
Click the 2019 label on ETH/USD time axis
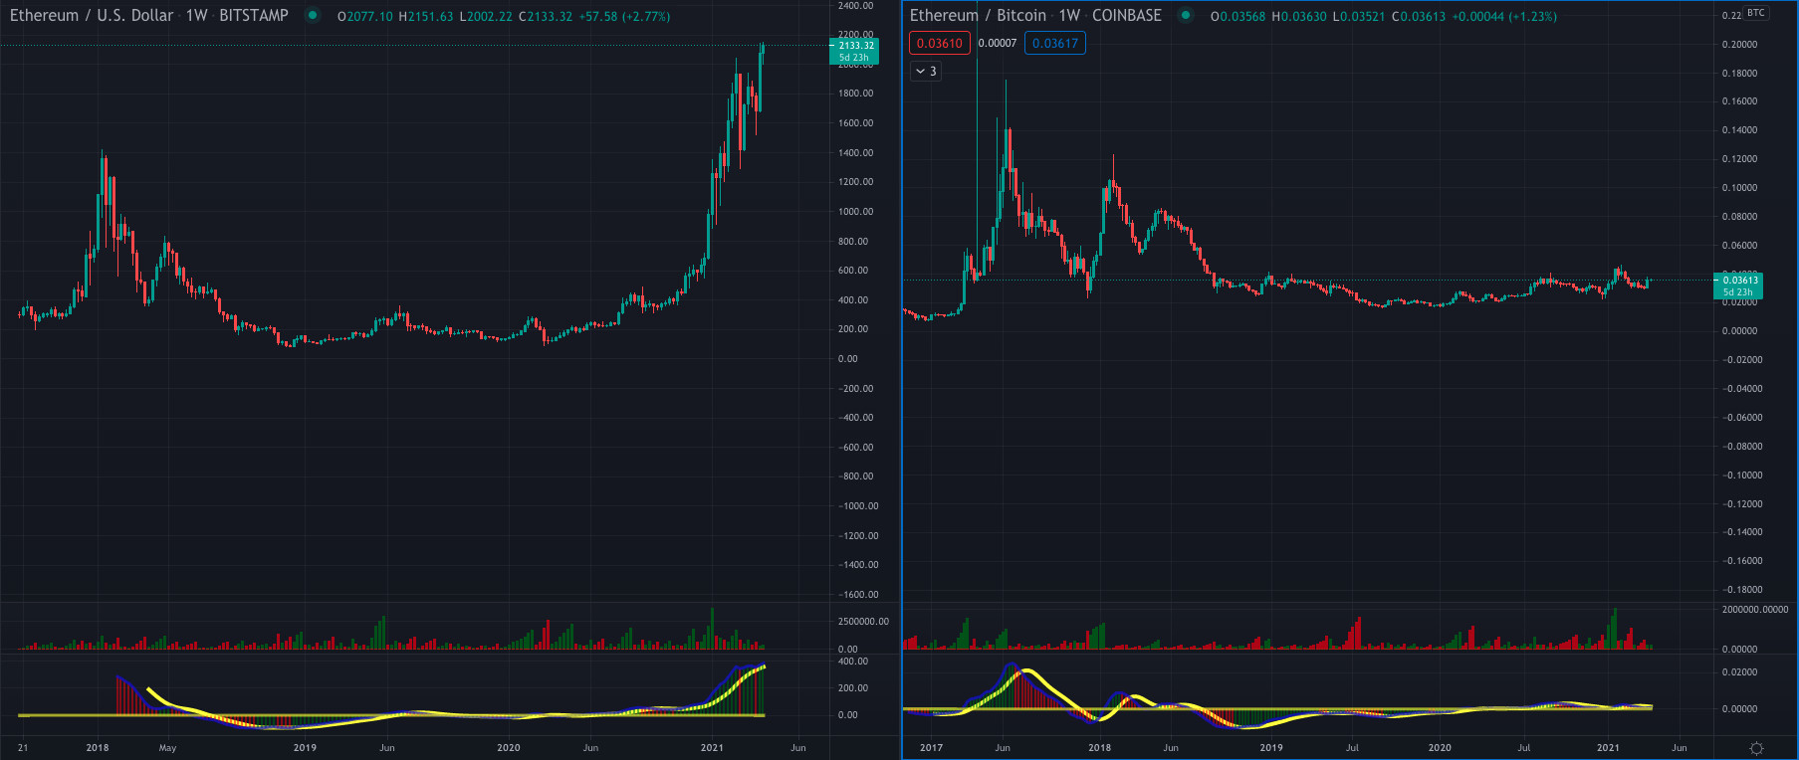click(305, 748)
